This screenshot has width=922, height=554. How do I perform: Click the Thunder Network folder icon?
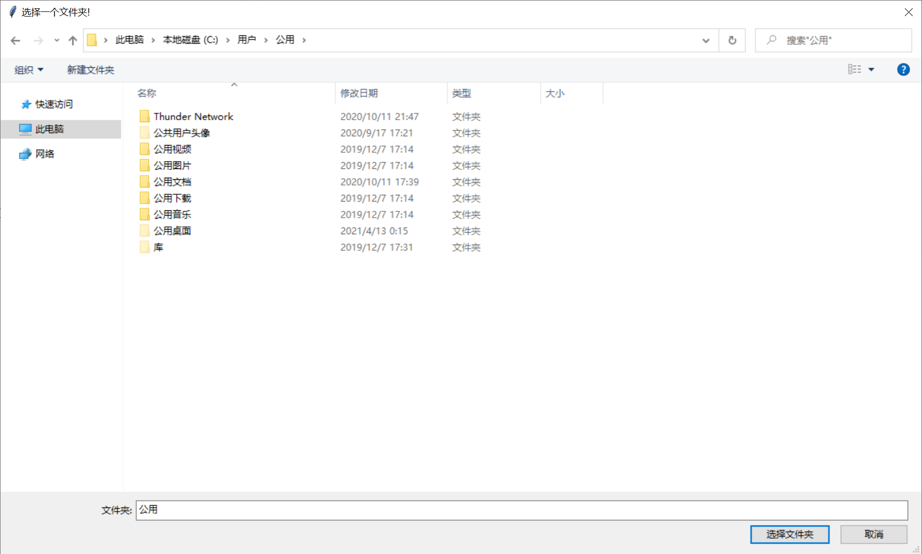[145, 117]
